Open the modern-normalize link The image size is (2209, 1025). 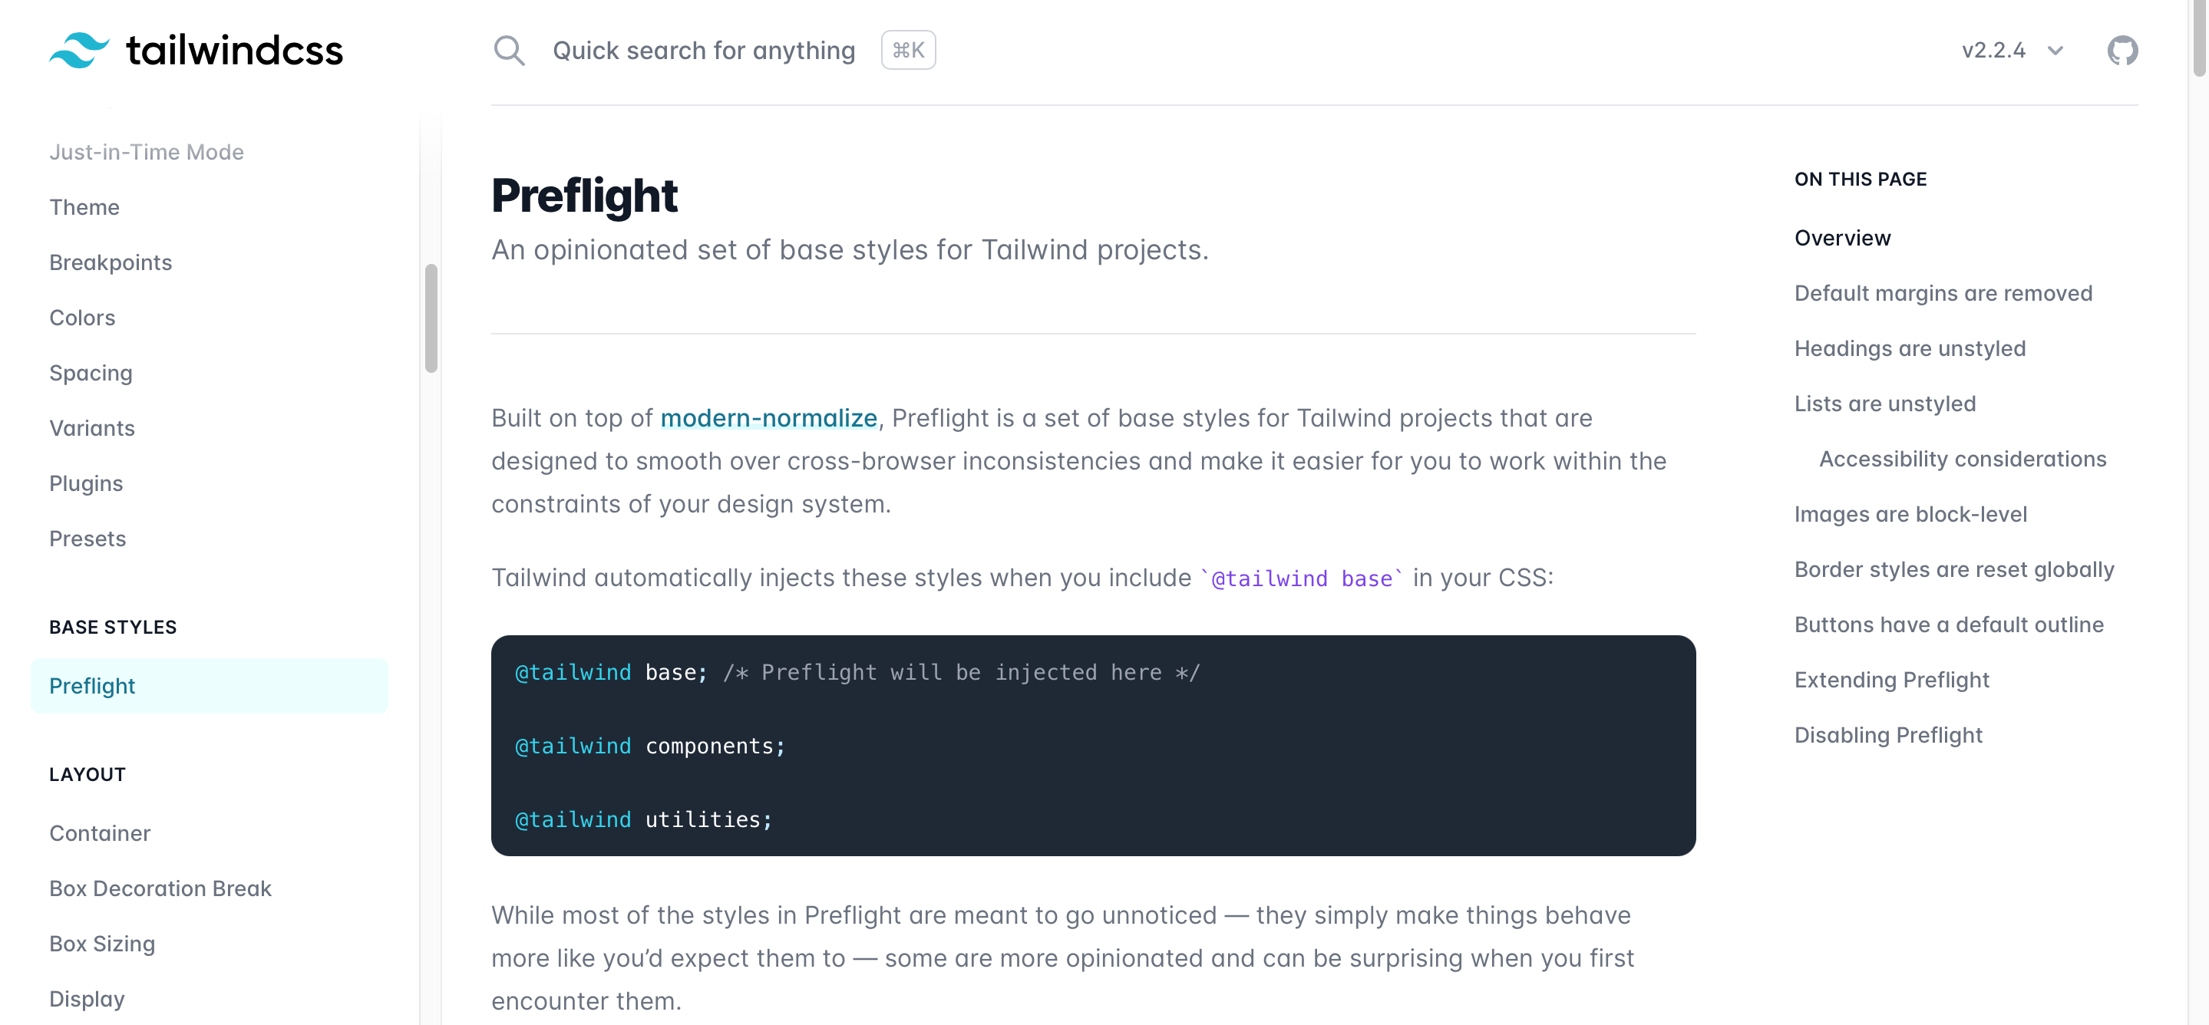pyautogui.click(x=768, y=418)
